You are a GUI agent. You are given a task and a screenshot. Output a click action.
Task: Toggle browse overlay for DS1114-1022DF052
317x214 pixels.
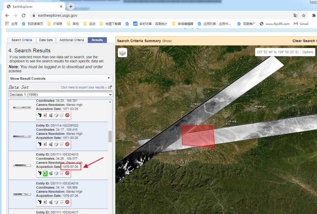[x=45, y=144]
